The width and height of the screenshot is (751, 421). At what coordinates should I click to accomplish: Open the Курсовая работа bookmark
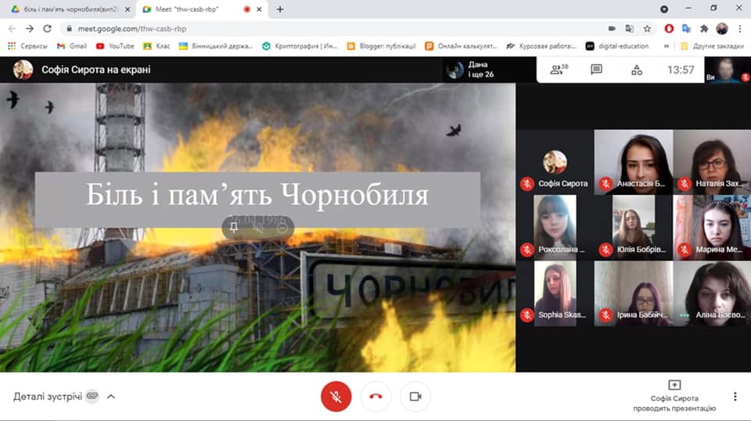pyautogui.click(x=541, y=46)
